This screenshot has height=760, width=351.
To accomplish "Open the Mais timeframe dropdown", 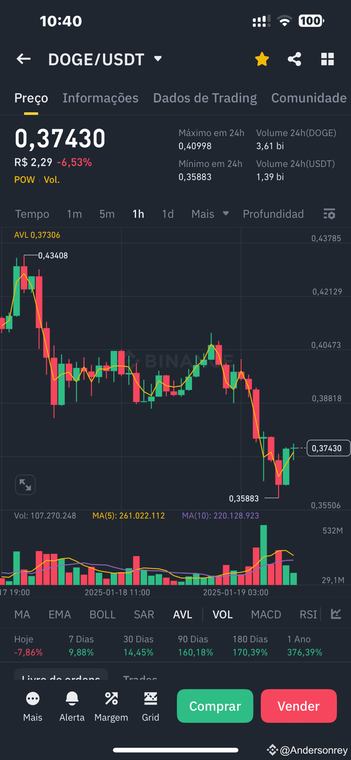I will coord(210,214).
